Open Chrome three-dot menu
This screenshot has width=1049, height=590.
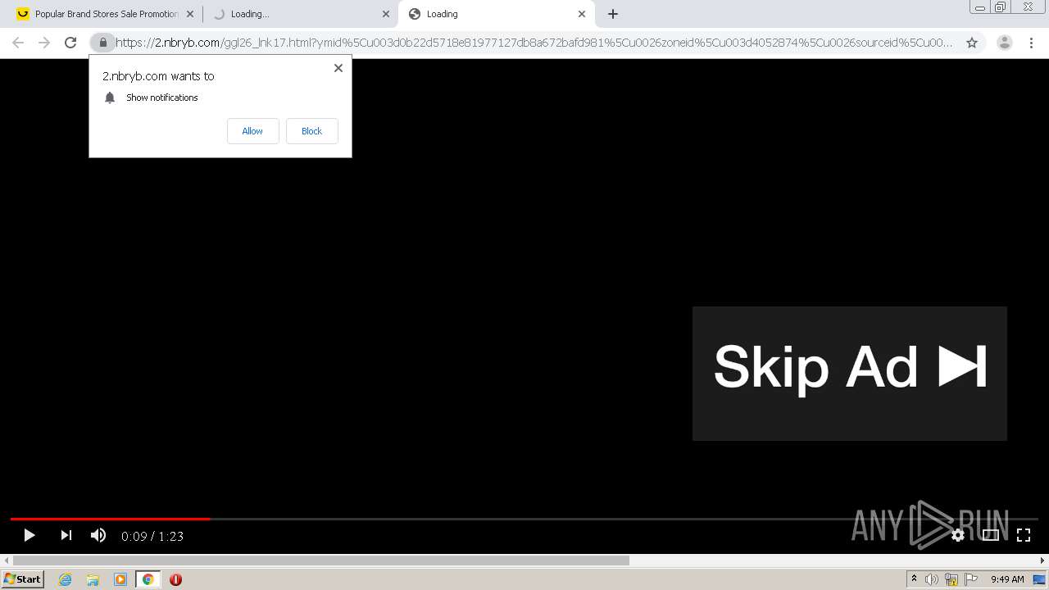tap(1031, 43)
